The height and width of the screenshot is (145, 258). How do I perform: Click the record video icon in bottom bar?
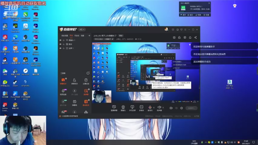pos(171,108)
